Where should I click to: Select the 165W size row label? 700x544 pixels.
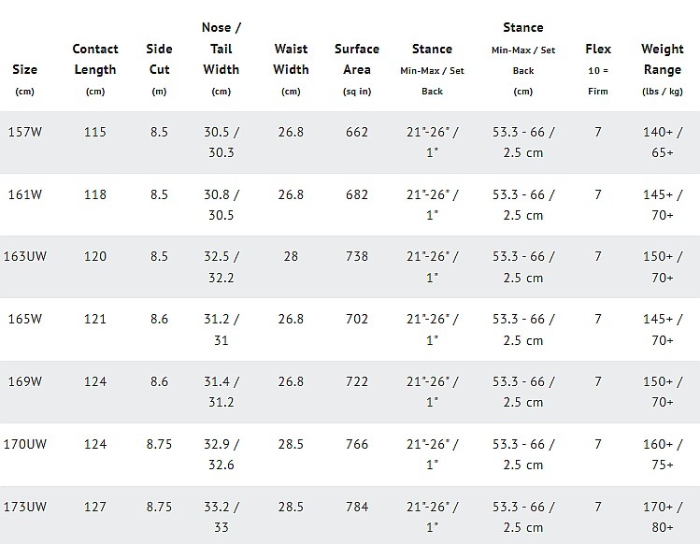pos(25,319)
